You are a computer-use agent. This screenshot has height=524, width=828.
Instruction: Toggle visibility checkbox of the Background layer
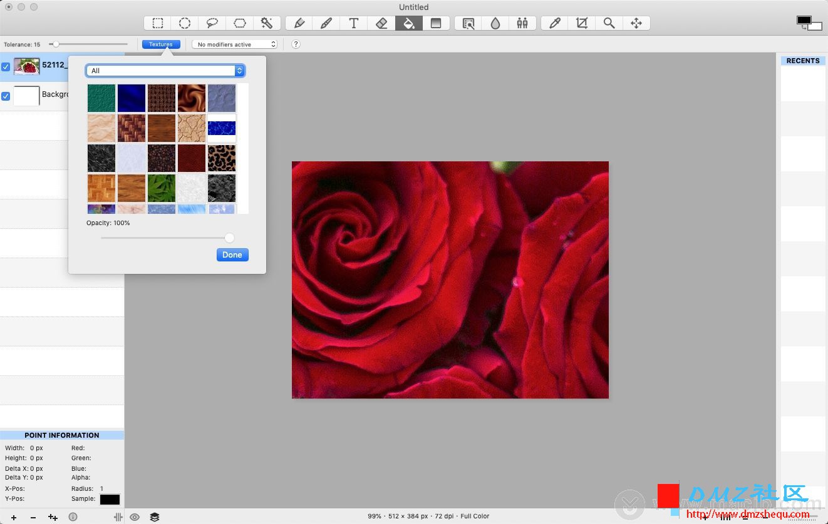[x=6, y=96]
